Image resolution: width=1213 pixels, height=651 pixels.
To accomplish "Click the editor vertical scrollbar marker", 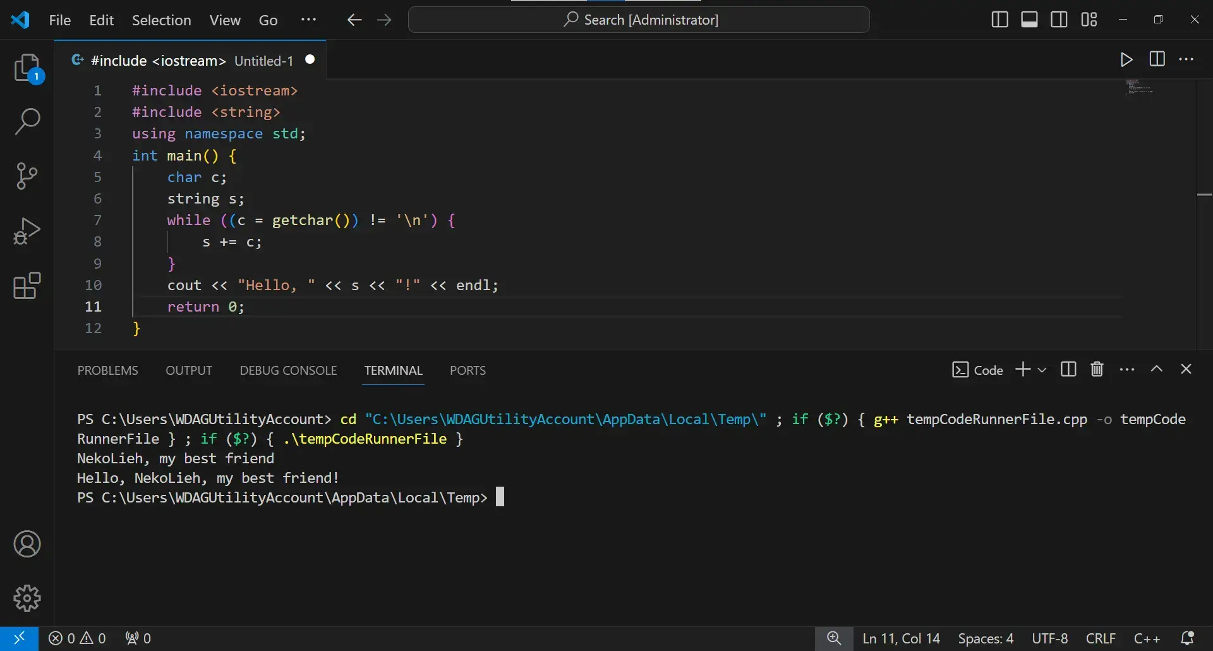I will pos(1205,194).
